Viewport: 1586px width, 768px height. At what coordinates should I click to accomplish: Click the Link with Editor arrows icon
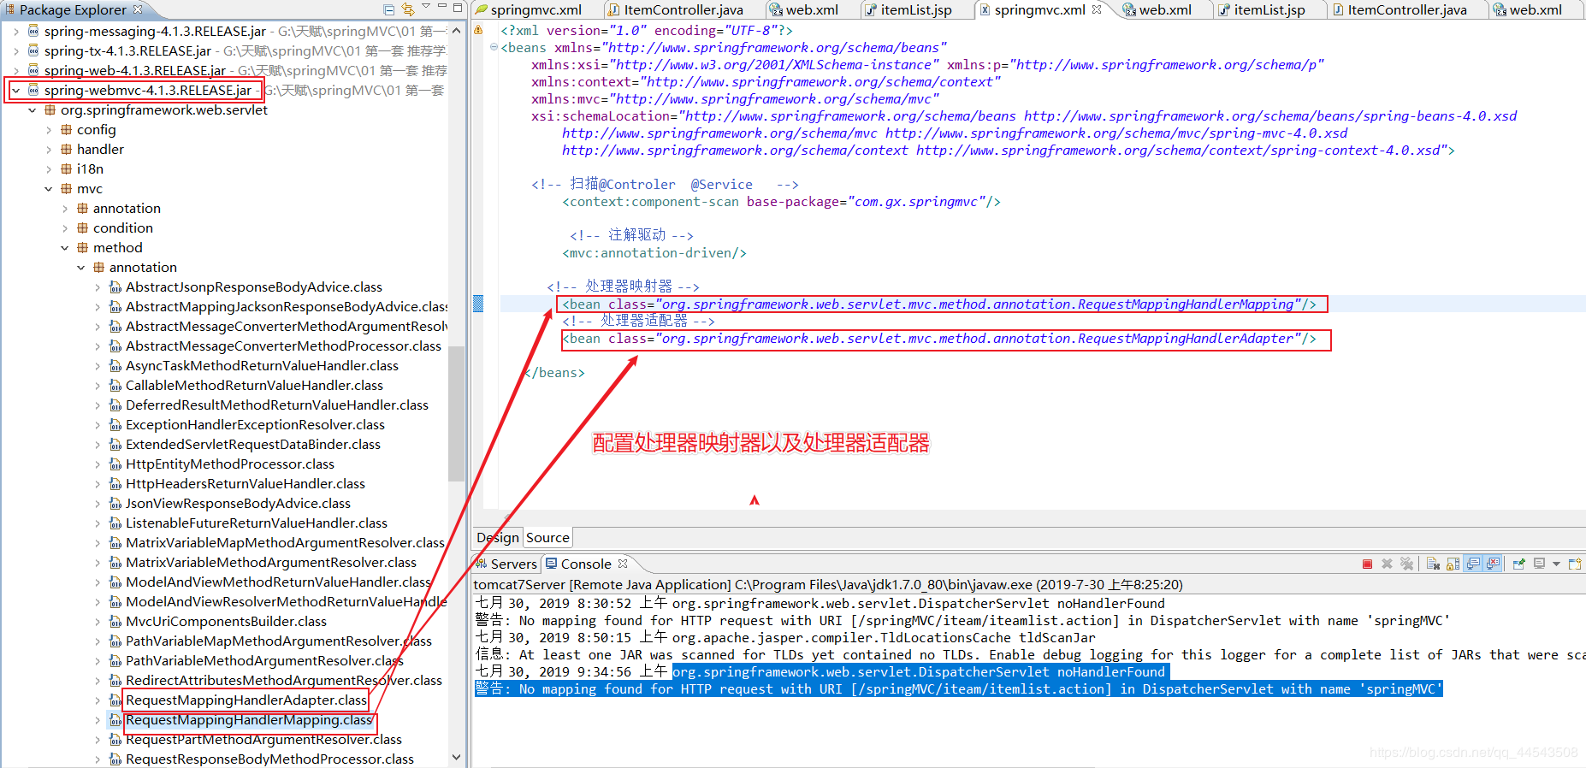(408, 9)
